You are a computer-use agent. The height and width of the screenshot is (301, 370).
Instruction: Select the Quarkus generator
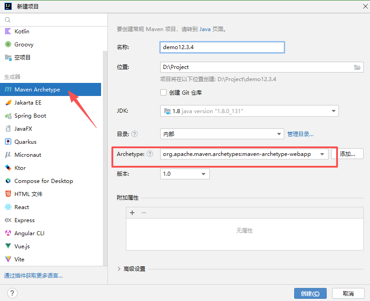tap(25, 142)
